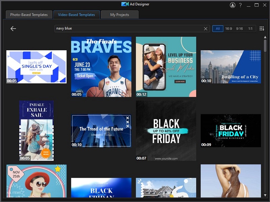Click the scrollbar up arrow

(x=265, y=37)
